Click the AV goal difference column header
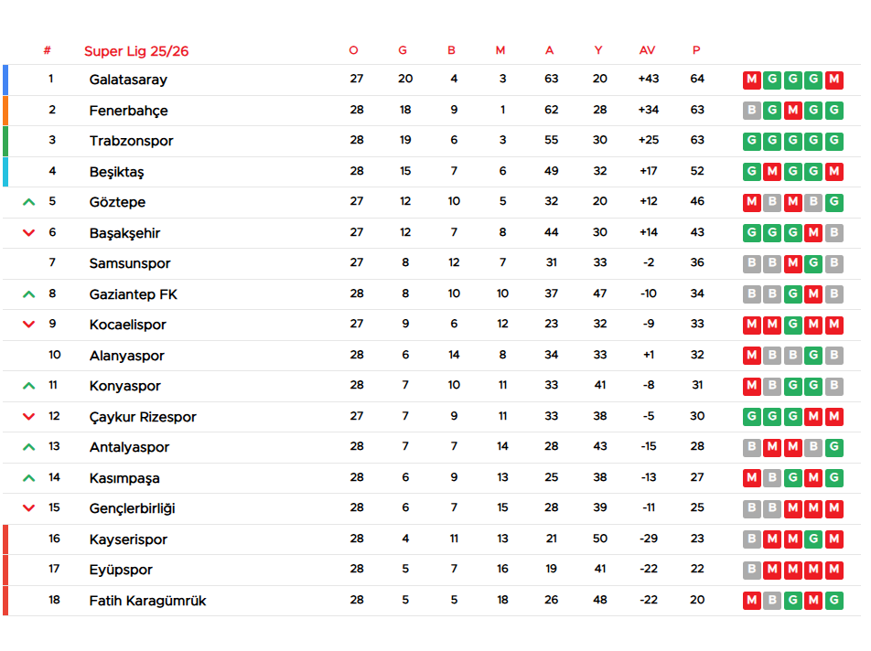871x651 pixels. 647,50
